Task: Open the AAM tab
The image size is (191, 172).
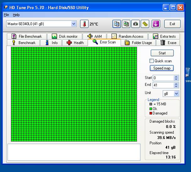Action: 95,36
